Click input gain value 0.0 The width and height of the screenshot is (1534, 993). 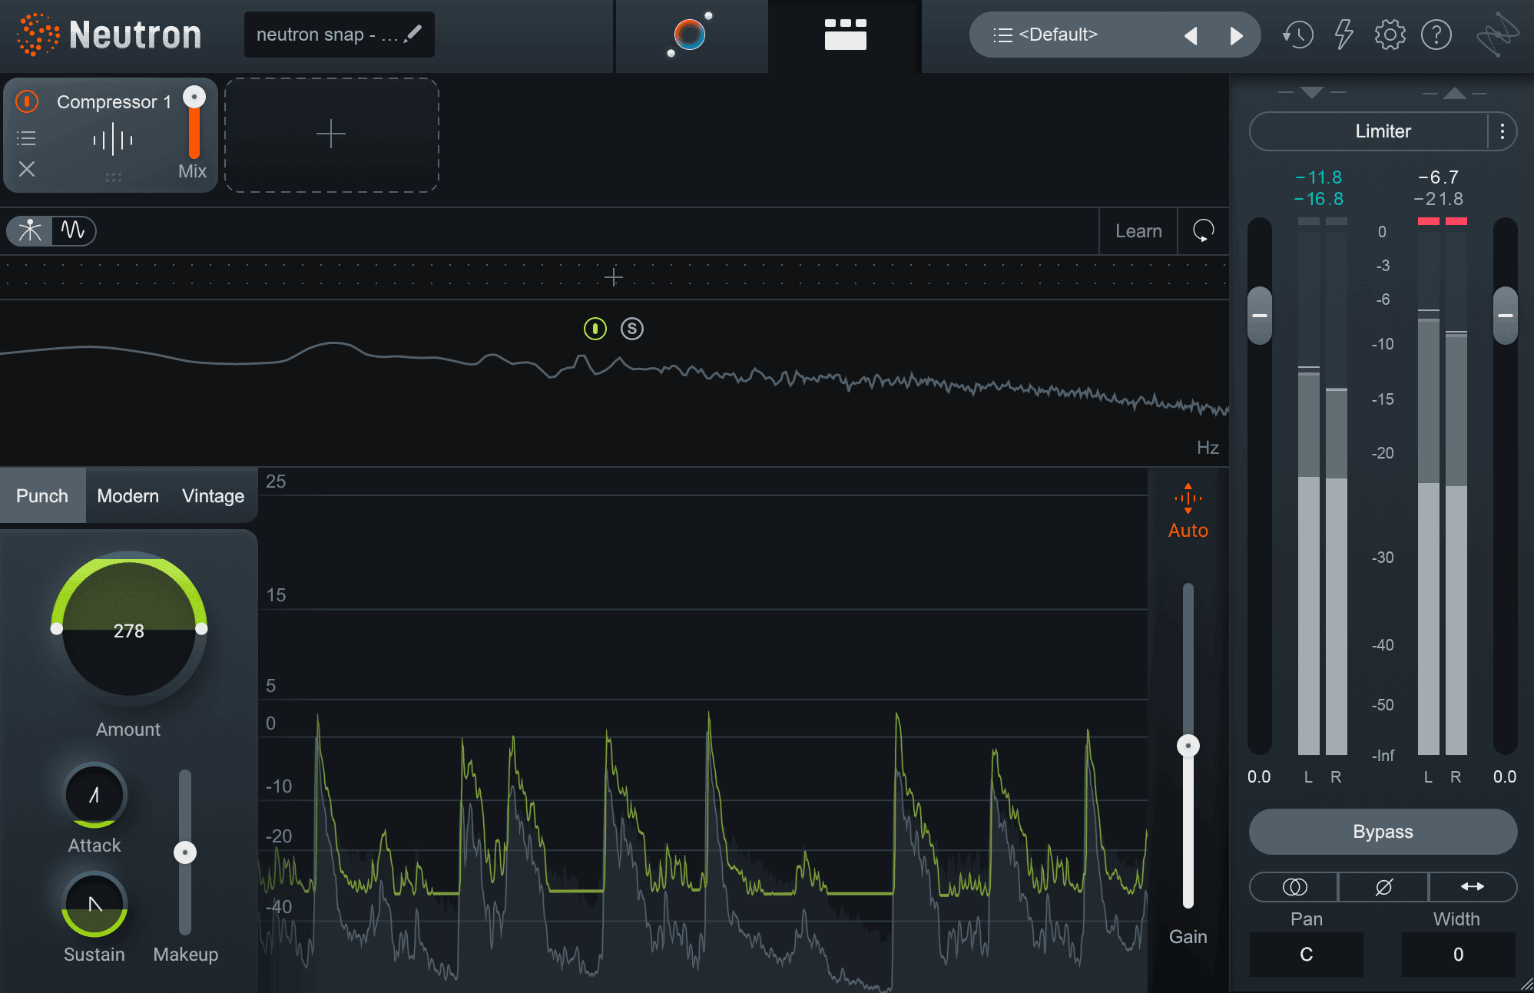click(1259, 776)
